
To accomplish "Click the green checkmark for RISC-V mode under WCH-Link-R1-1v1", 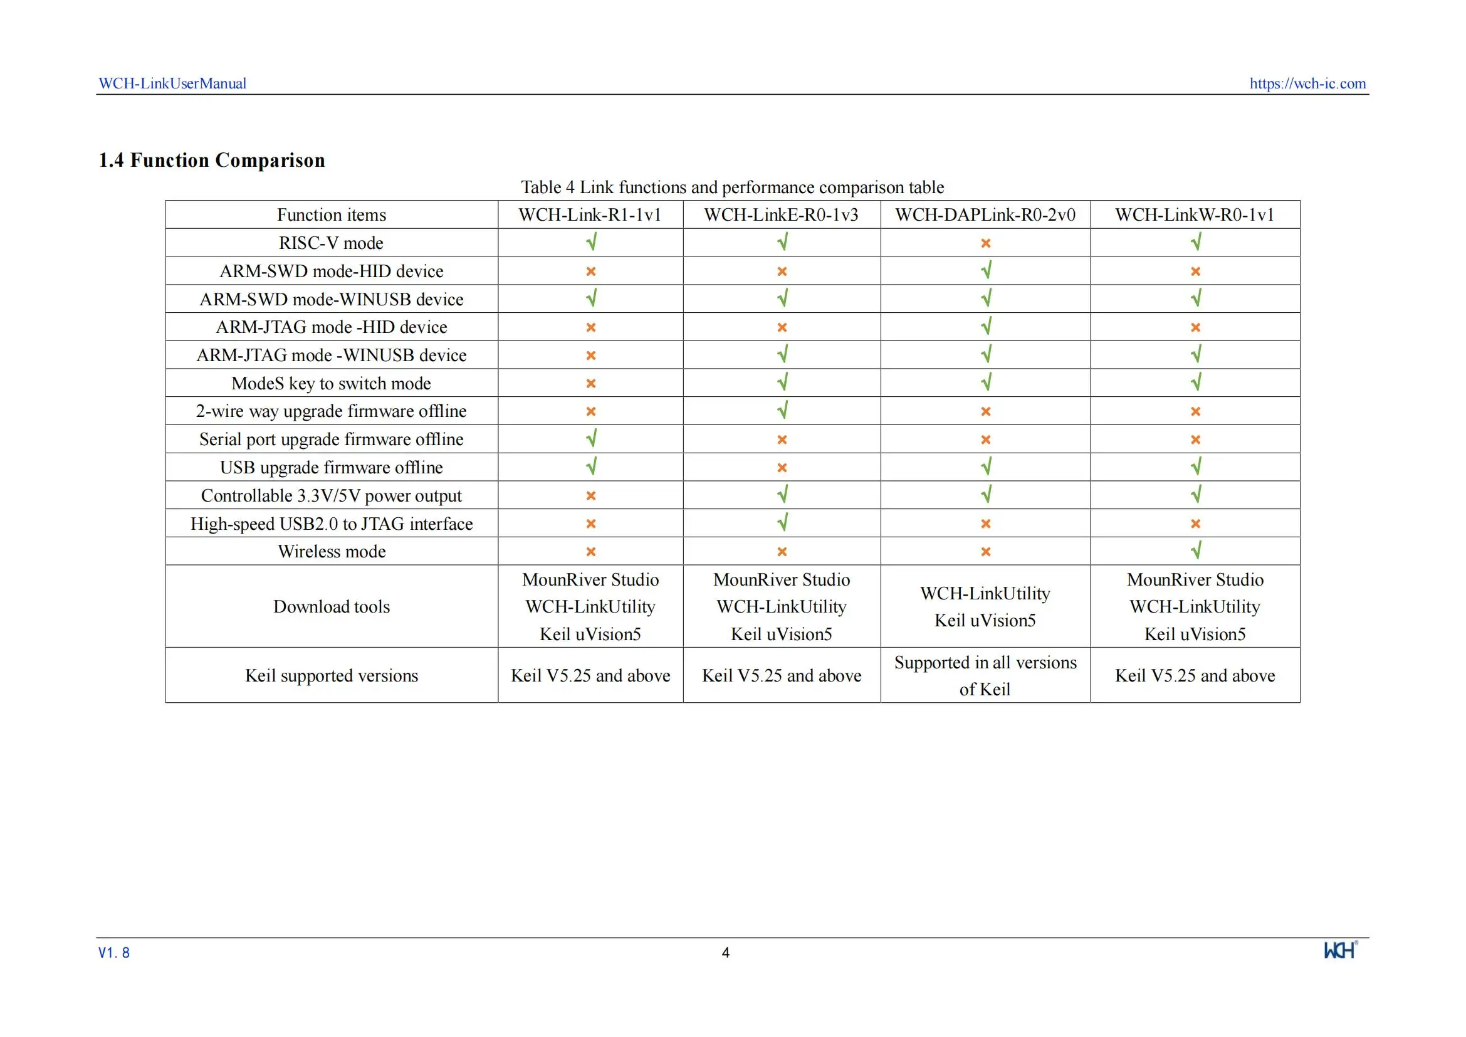I will 591,242.
